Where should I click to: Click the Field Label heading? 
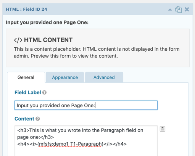(x=28, y=92)
